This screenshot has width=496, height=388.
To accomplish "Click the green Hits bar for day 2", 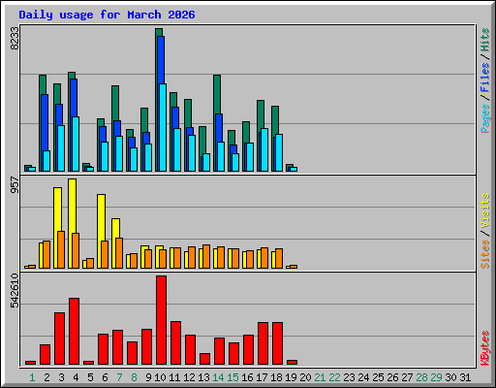I will (x=43, y=84).
